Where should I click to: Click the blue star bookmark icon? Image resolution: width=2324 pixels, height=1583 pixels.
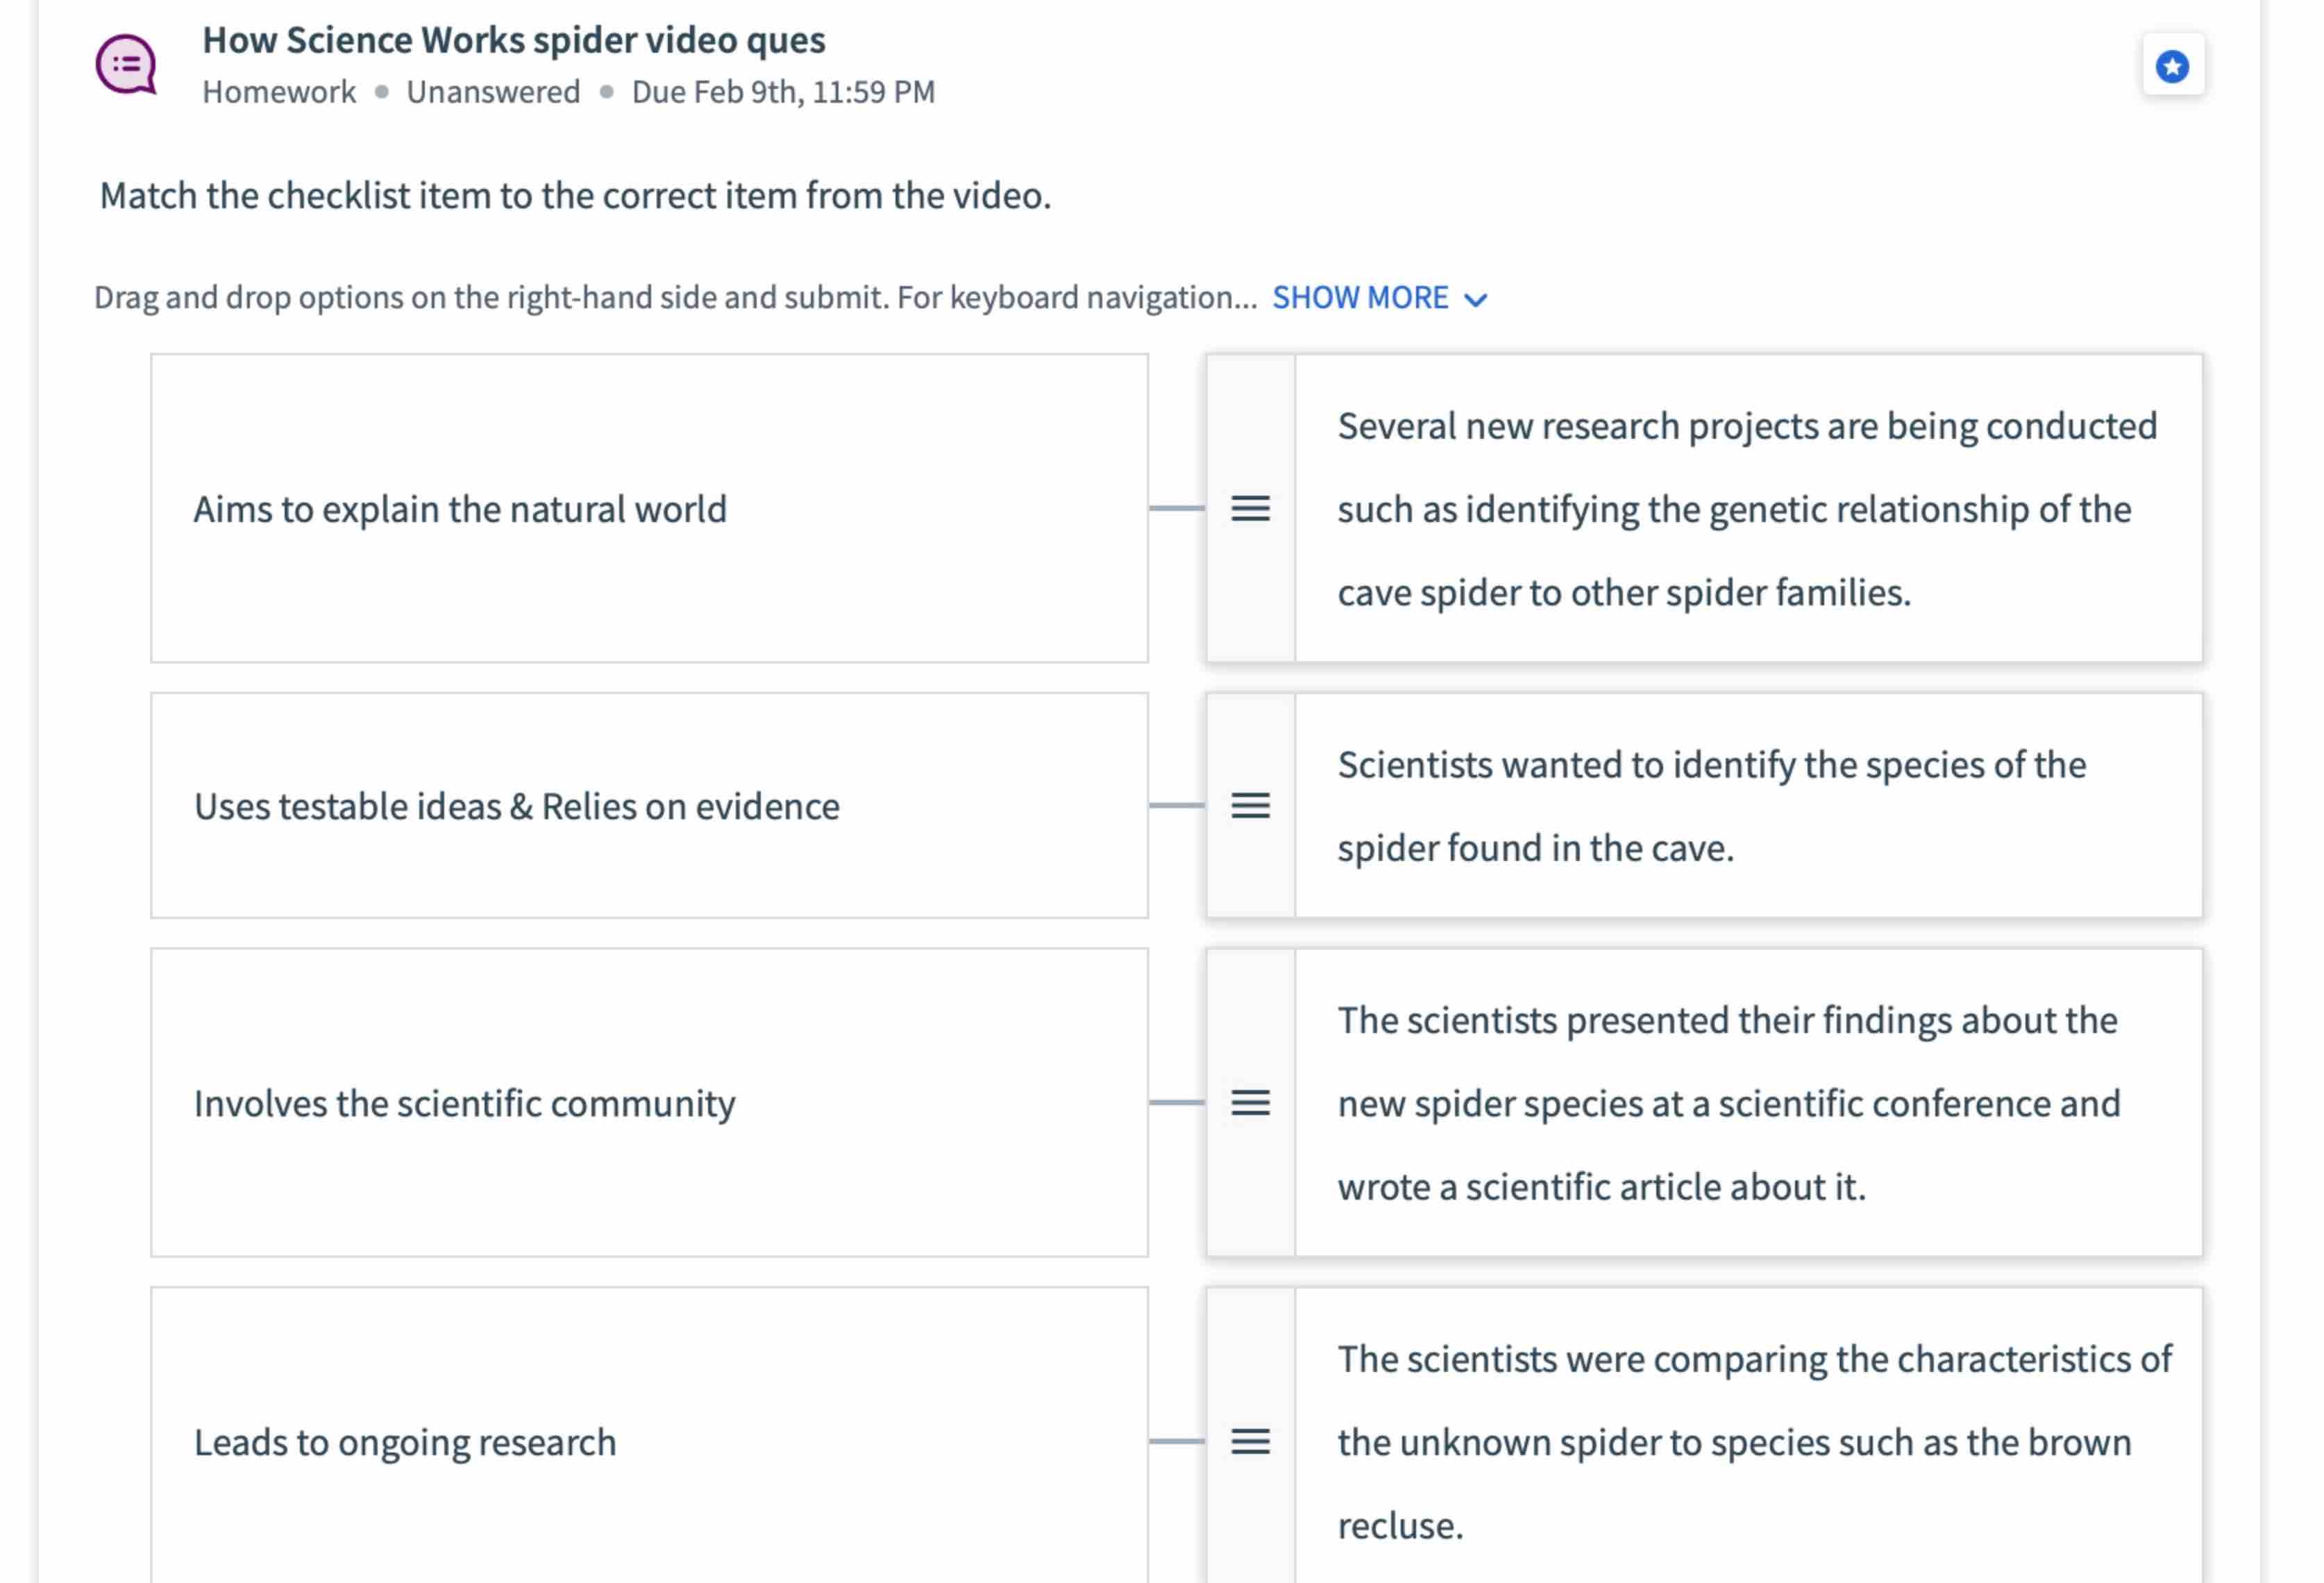point(2172,66)
